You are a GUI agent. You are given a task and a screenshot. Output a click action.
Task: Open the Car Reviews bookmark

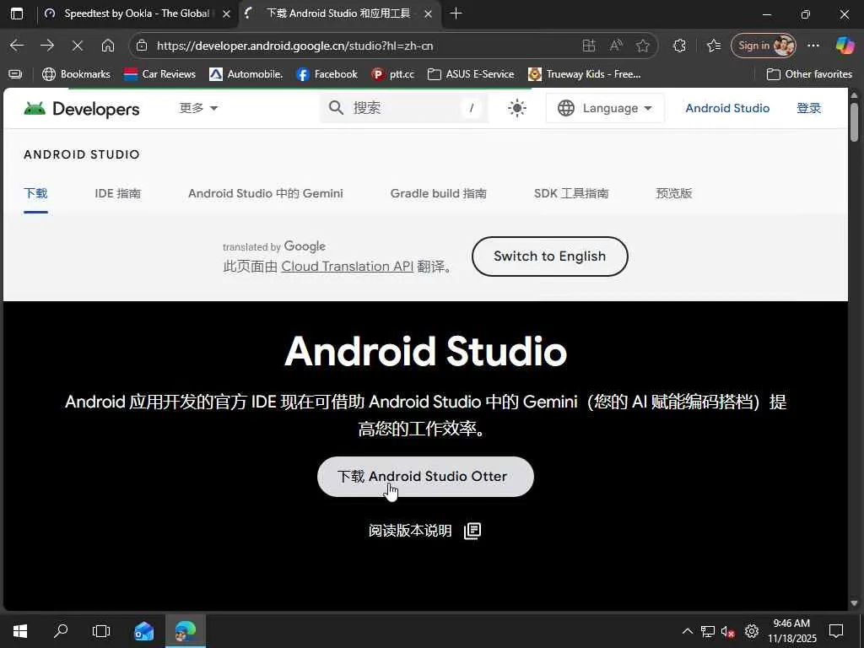(x=159, y=74)
